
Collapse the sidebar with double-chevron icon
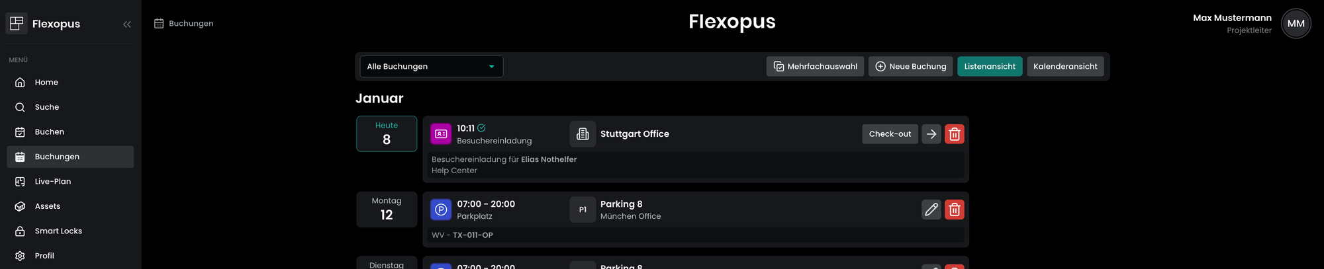coord(126,24)
